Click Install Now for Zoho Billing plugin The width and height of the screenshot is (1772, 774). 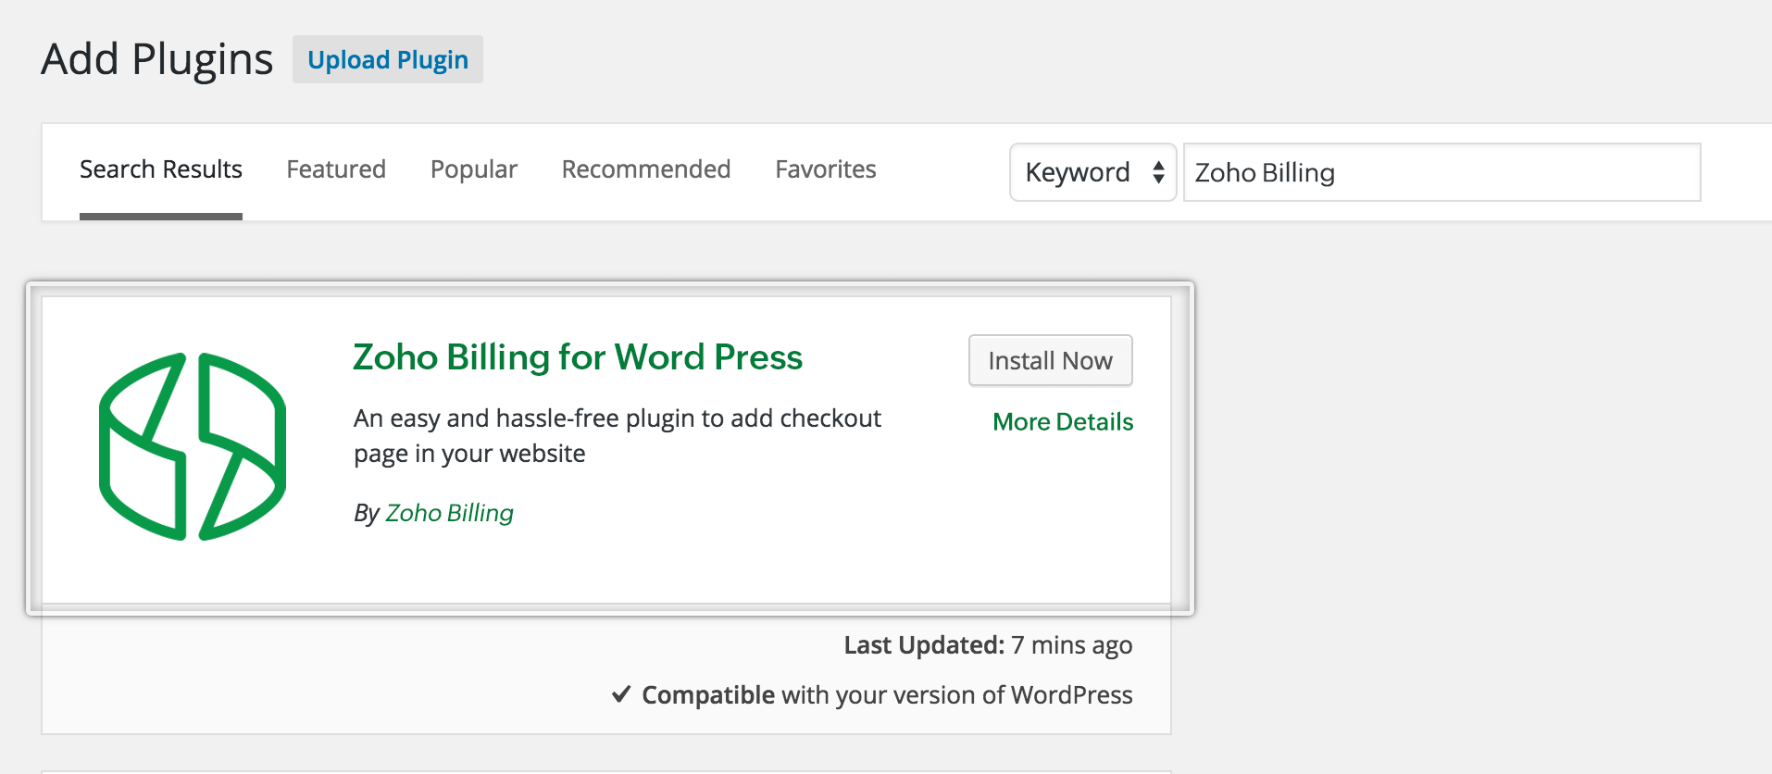(x=1051, y=360)
